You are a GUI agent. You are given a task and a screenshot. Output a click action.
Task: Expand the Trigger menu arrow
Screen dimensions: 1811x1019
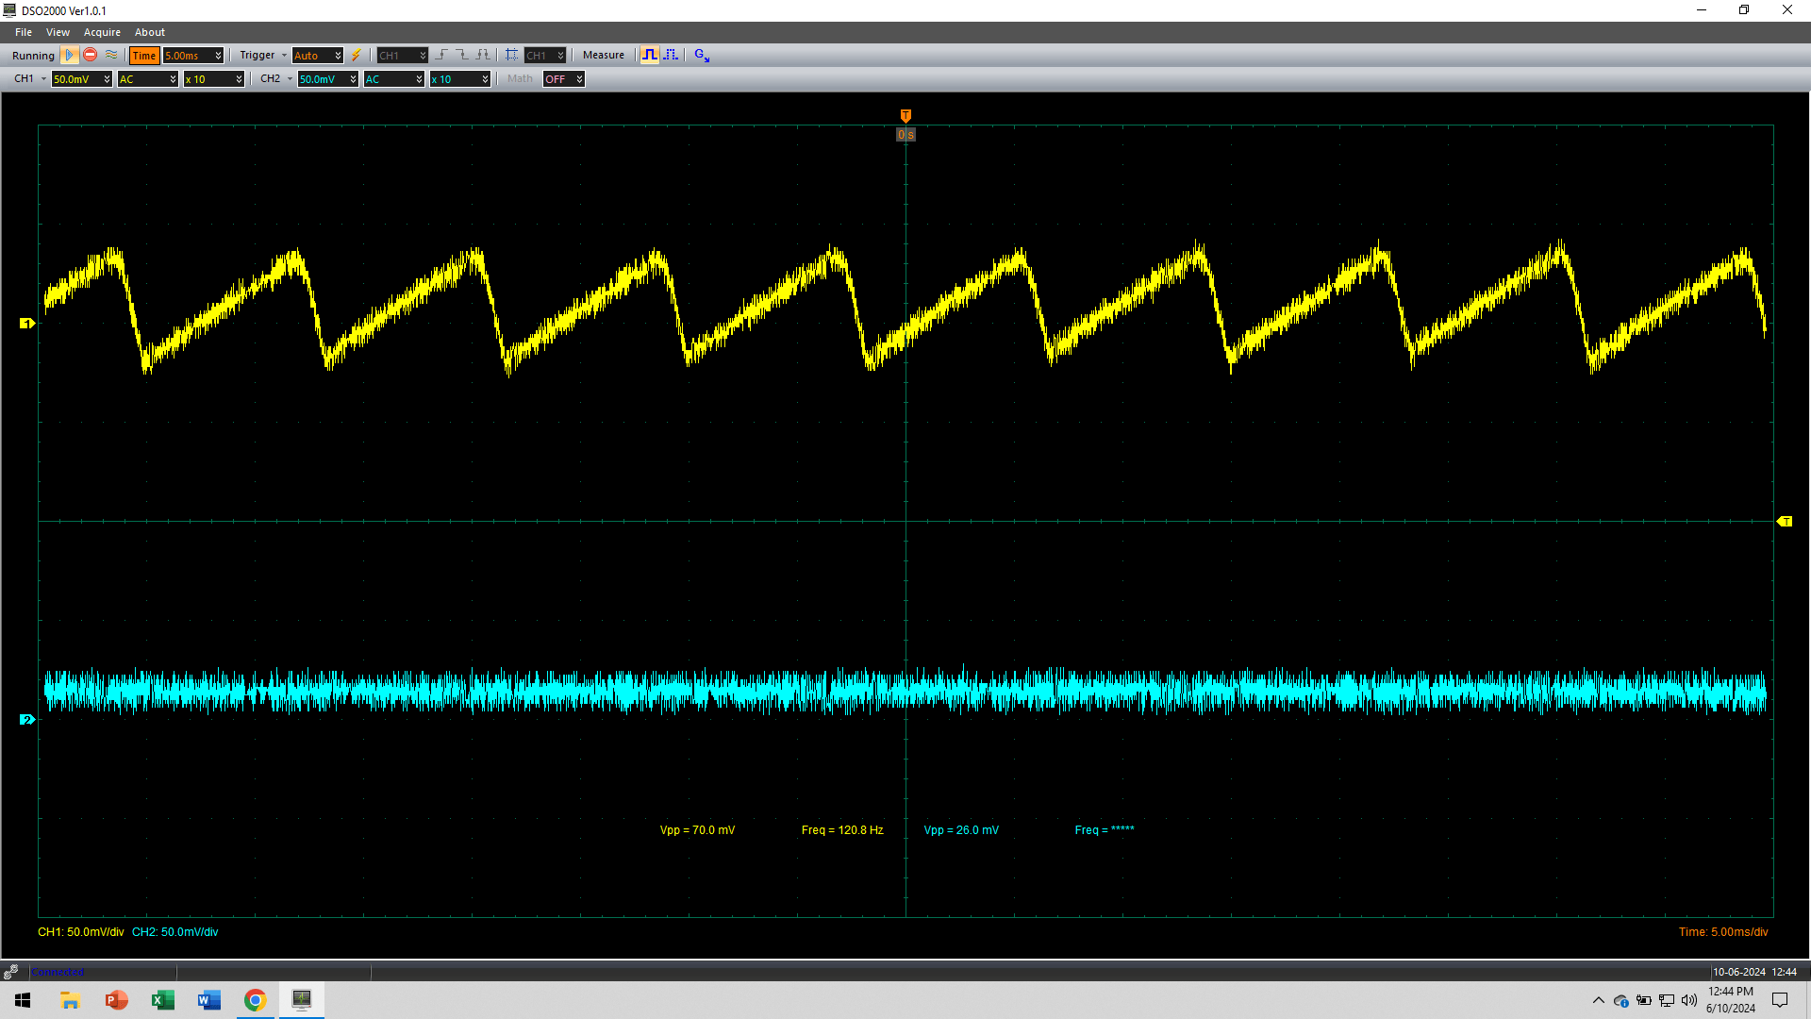(284, 56)
